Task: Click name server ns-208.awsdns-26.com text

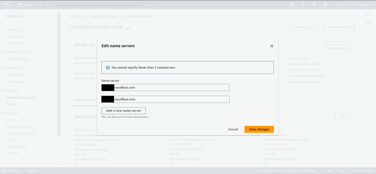Action: [x=304, y=82]
